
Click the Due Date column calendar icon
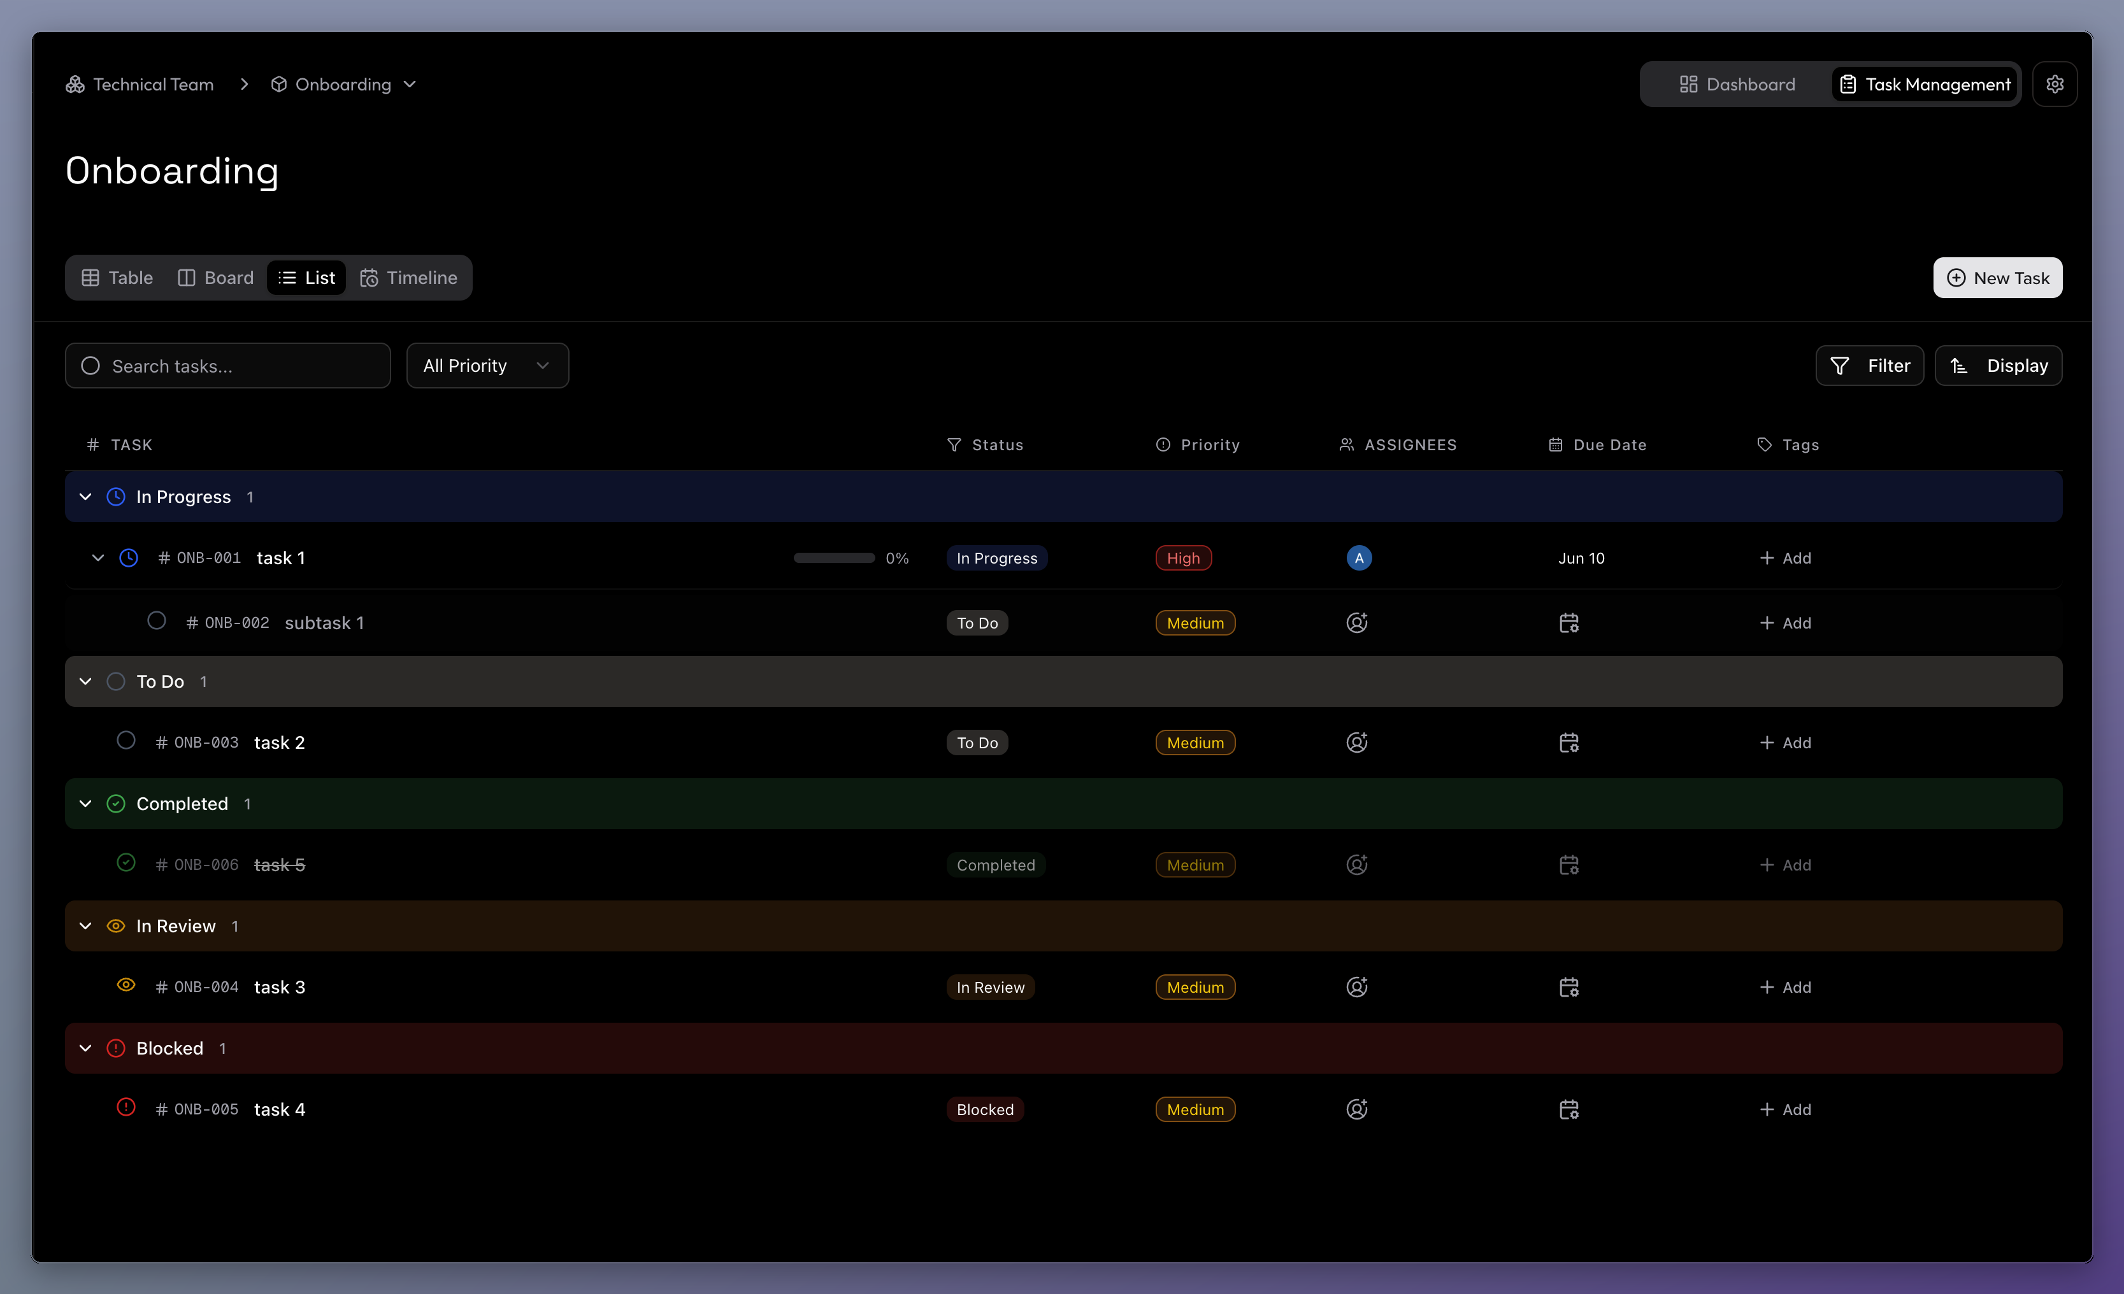coord(1555,444)
